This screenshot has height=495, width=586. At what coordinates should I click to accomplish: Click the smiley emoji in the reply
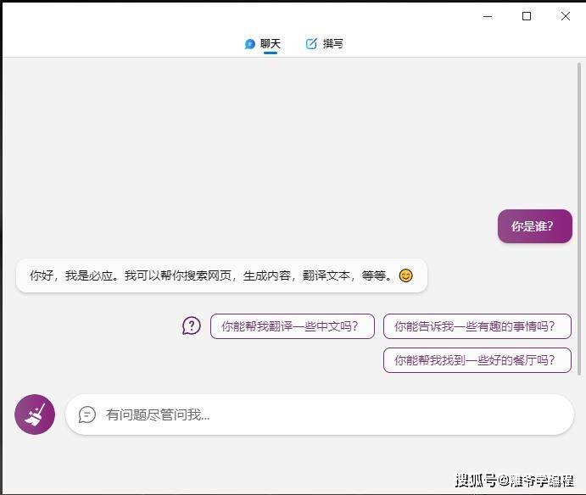click(x=406, y=275)
